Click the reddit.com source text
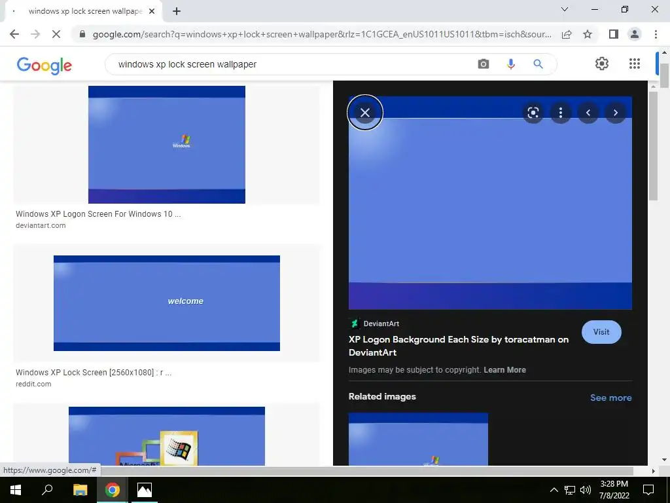670x503 pixels. 33,384
